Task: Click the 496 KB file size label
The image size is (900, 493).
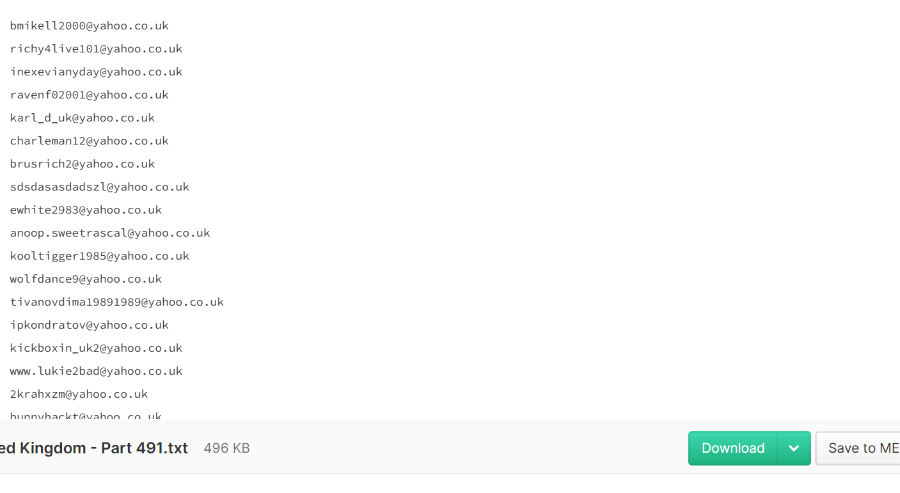Action: 226,448
